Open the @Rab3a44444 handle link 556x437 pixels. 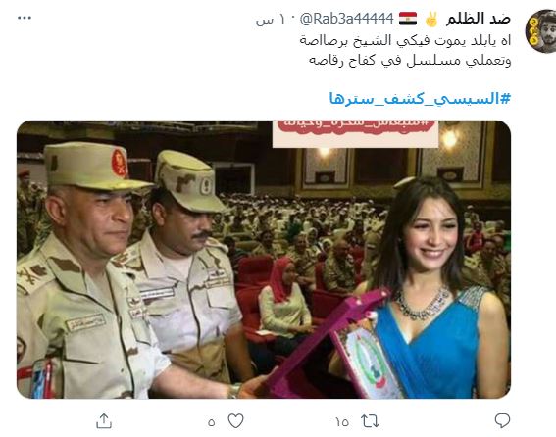346,19
